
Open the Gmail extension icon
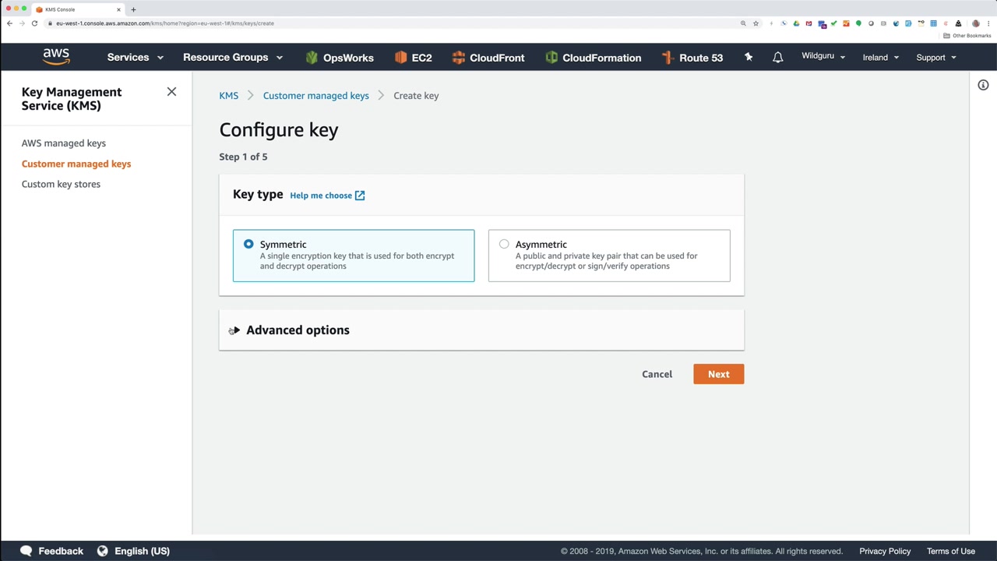tap(809, 23)
